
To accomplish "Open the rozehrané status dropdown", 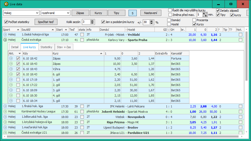I will coord(67,13).
